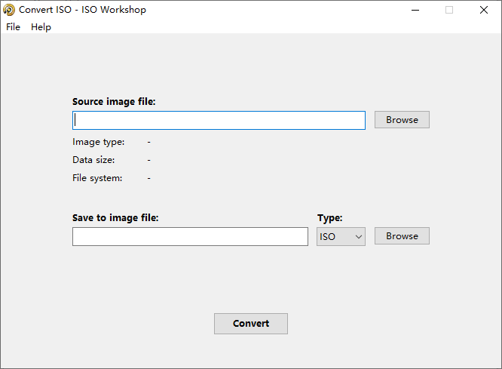The height and width of the screenshot is (369, 502).
Task: Open the Help menu
Action: coord(41,27)
